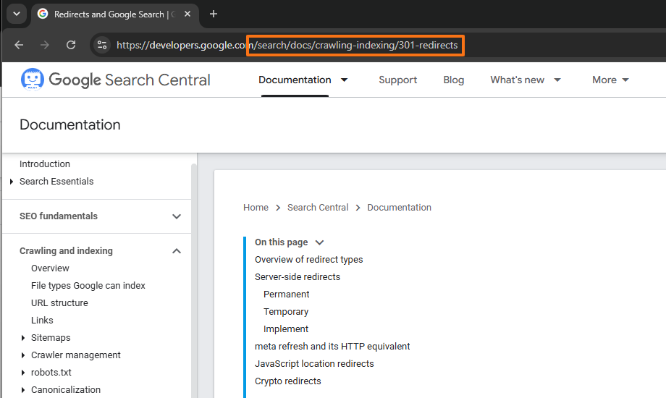Collapse the On this page chevron
The image size is (666, 398).
point(319,242)
